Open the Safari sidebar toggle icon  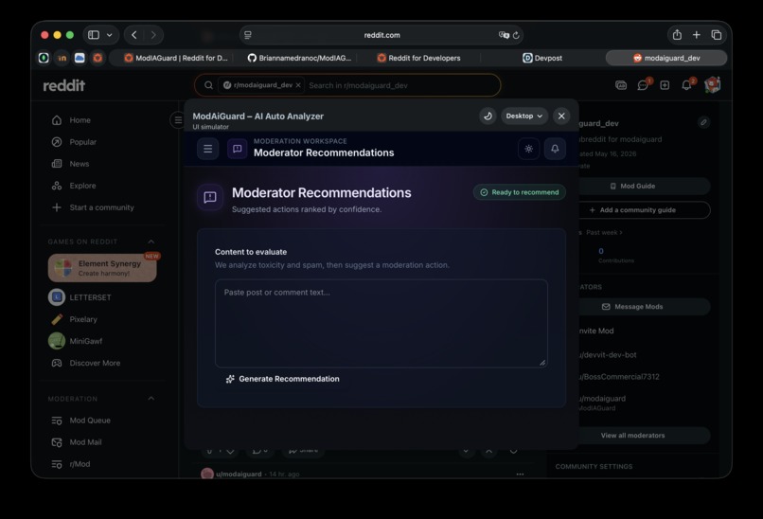(94, 35)
